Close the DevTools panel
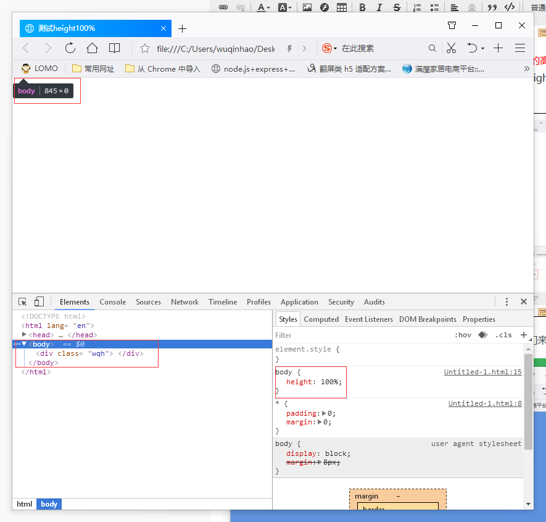546x522 pixels. (524, 302)
